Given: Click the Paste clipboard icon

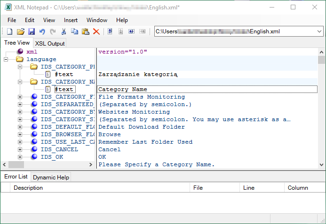Looking at the screenshot, I should pos(86,31).
